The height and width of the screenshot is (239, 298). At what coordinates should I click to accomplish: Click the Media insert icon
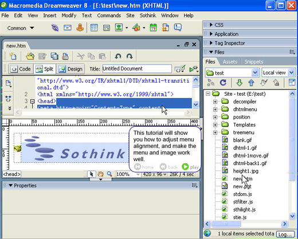pos(136,28)
